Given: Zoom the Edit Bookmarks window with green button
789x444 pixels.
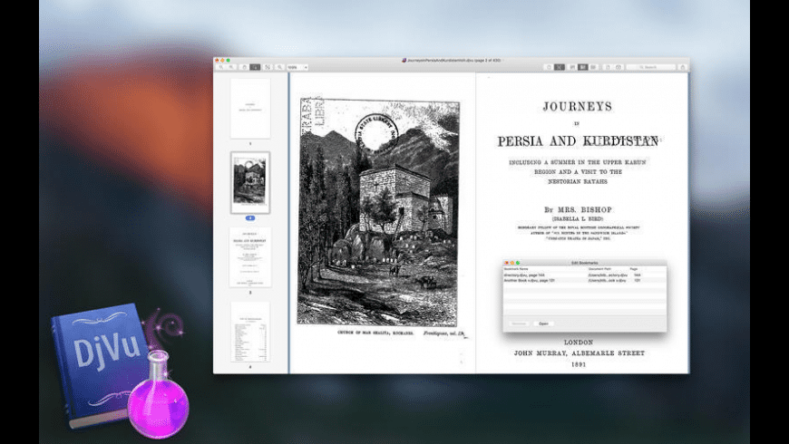Looking at the screenshot, I should click(x=518, y=263).
